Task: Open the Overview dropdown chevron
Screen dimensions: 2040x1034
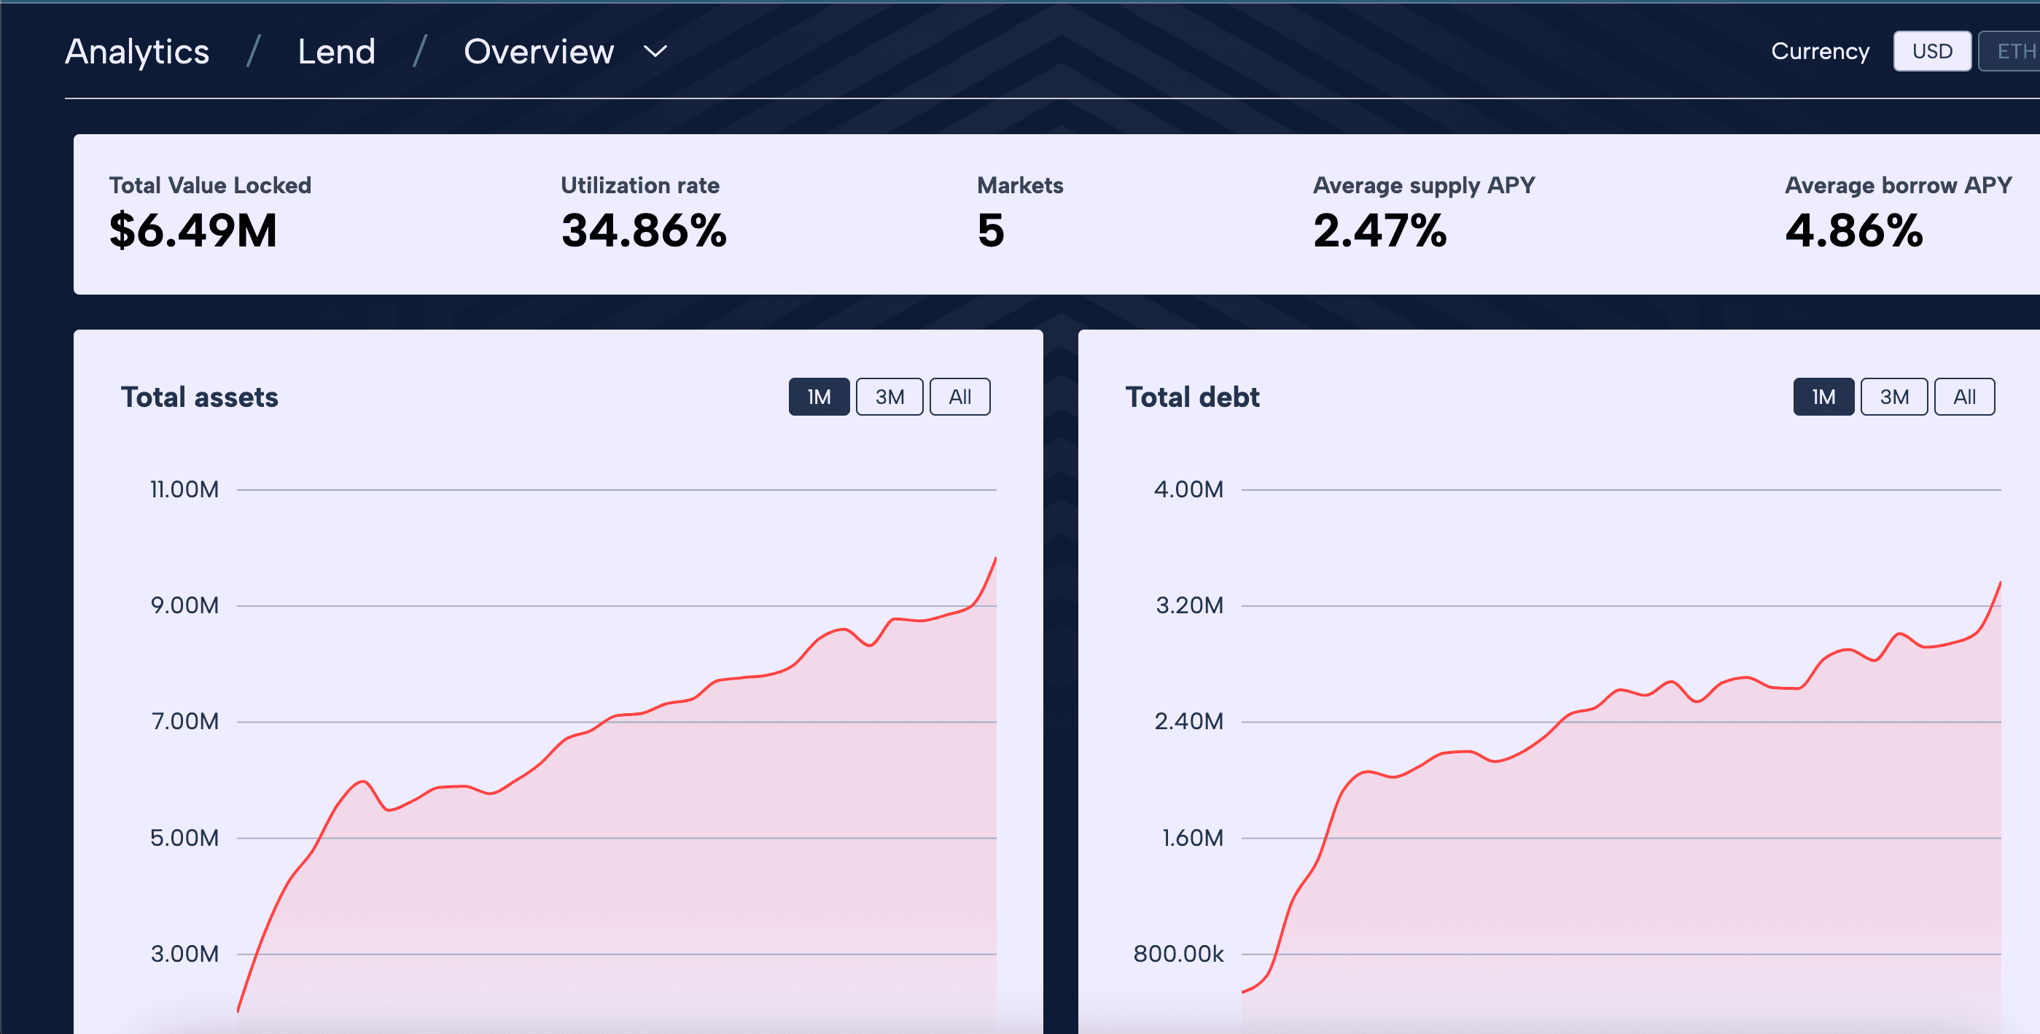Action: pyautogui.click(x=655, y=52)
